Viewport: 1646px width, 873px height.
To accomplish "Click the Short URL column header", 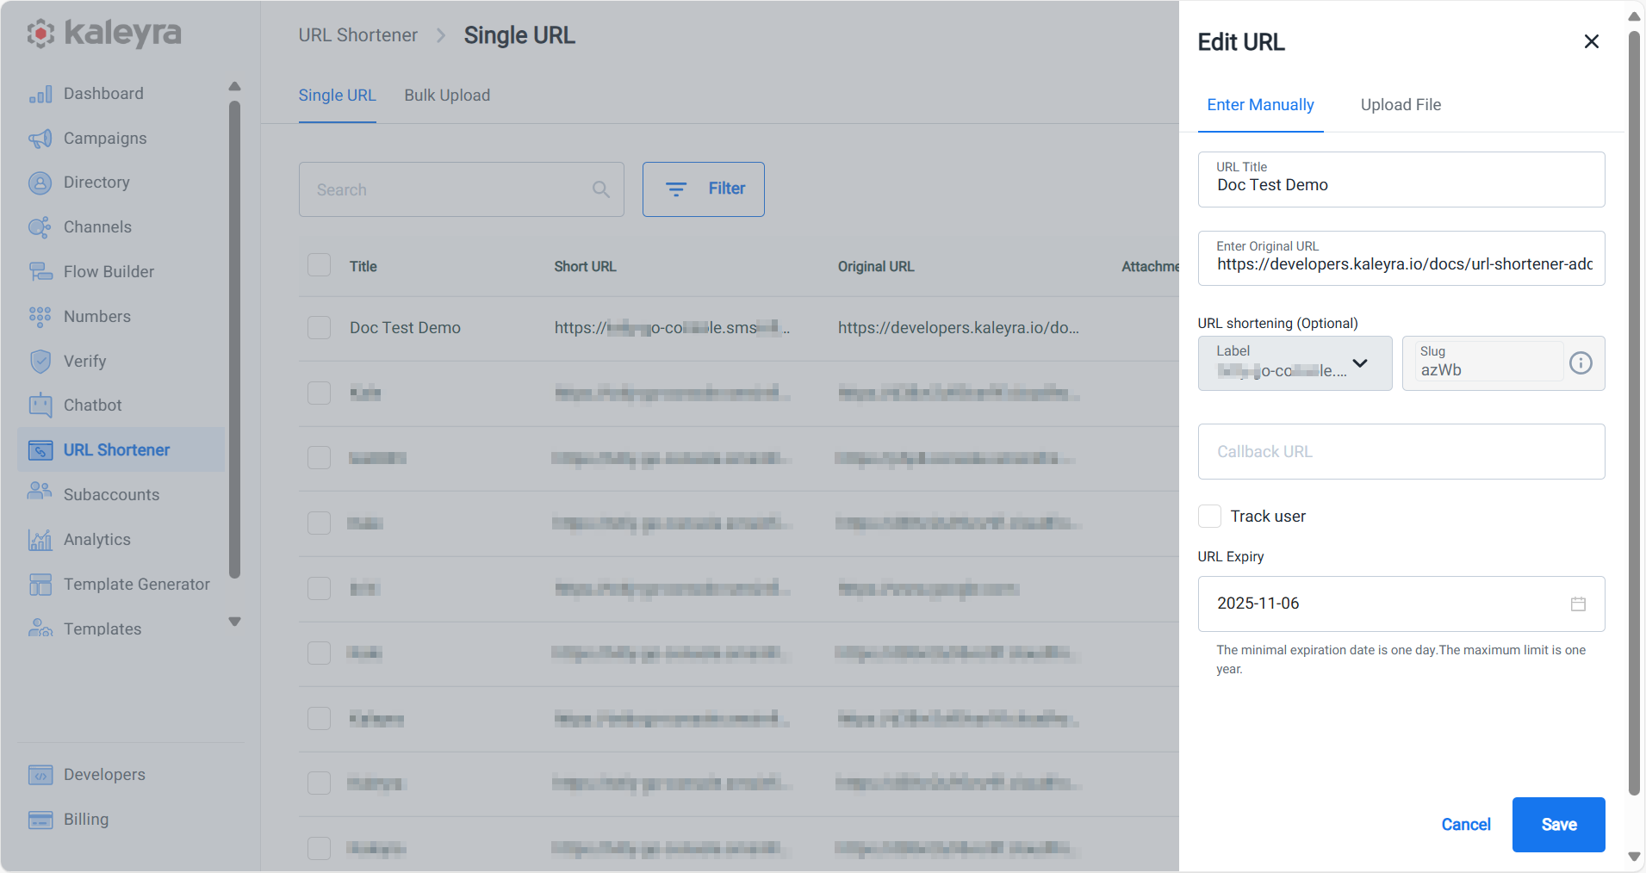I will coord(585,267).
